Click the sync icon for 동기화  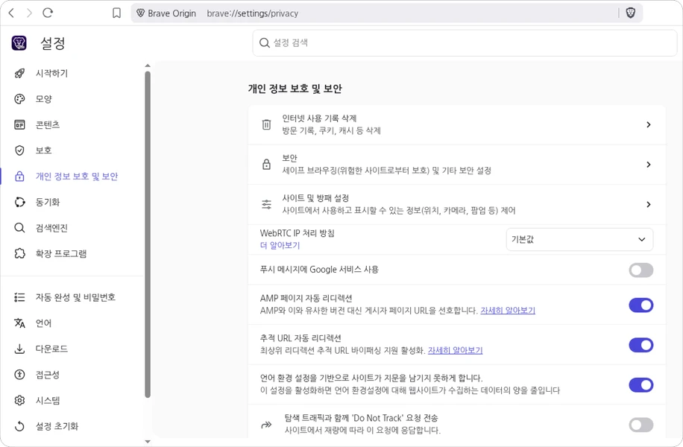coord(20,202)
